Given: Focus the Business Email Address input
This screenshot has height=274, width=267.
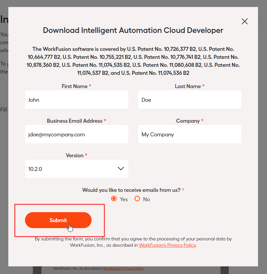Looking at the screenshot, I should [x=77, y=134].
